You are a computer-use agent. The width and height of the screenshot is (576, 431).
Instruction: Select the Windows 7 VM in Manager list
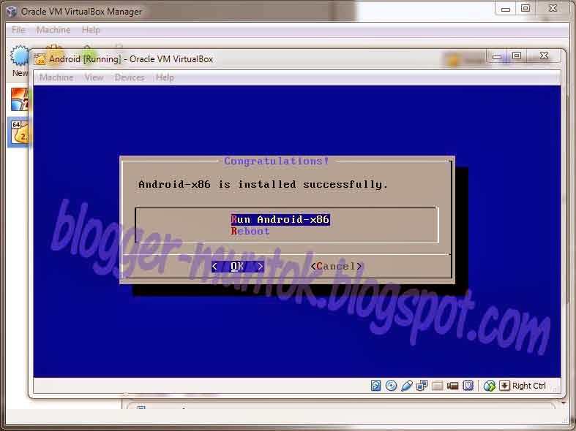[x=20, y=99]
